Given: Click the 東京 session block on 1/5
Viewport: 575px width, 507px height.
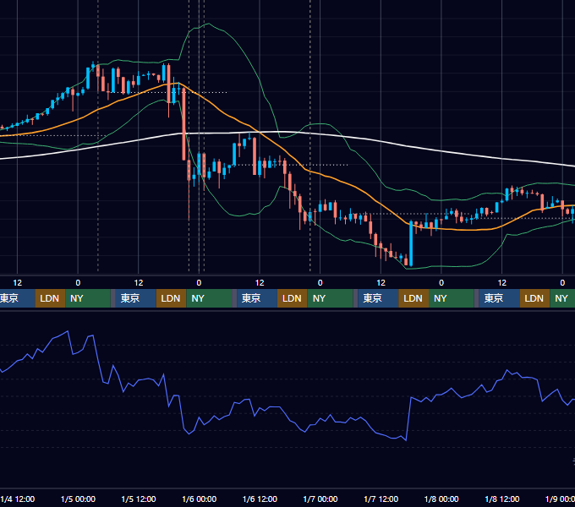Looking at the screenshot, I should point(135,298).
